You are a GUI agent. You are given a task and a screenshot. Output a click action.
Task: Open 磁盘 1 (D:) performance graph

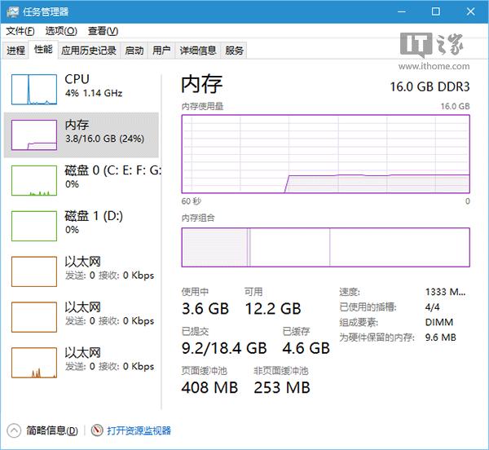click(x=34, y=226)
